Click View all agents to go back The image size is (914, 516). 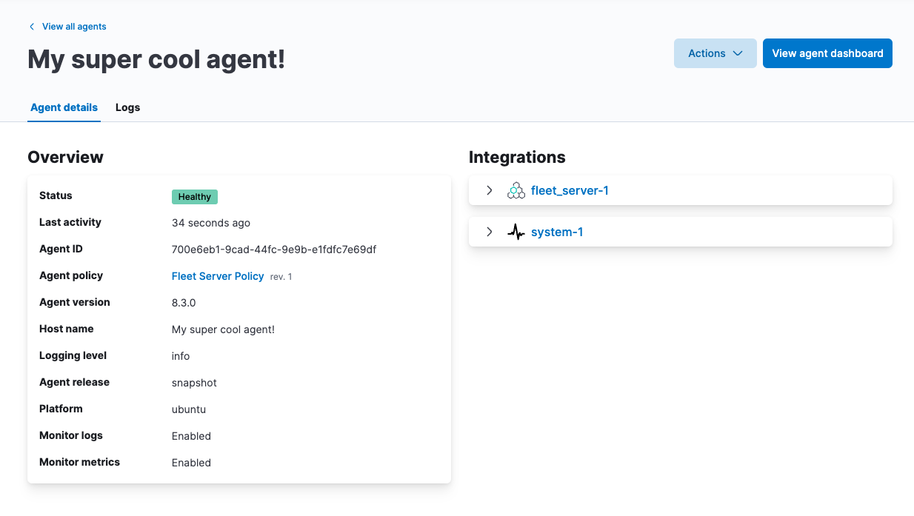74,26
